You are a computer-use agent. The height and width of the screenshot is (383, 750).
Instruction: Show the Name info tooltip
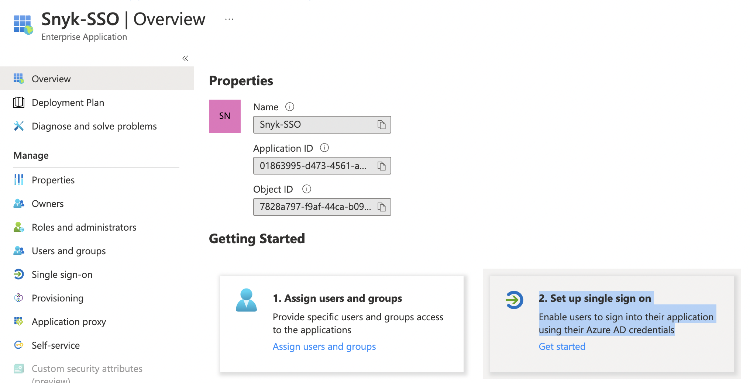pos(290,107)
